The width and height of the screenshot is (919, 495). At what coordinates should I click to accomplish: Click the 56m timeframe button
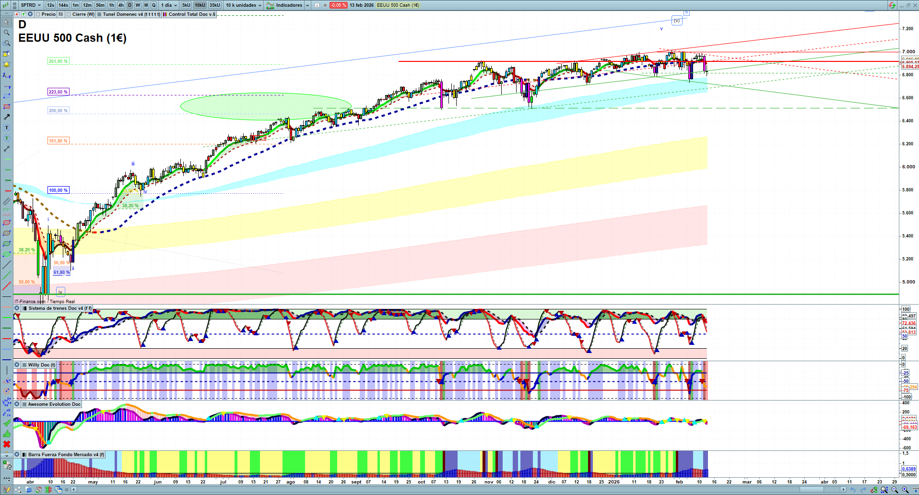[100, 5]
